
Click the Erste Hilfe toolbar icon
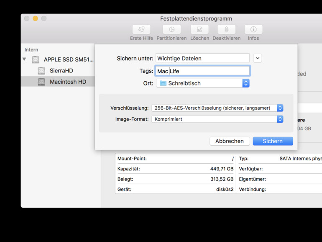[141, 30]
